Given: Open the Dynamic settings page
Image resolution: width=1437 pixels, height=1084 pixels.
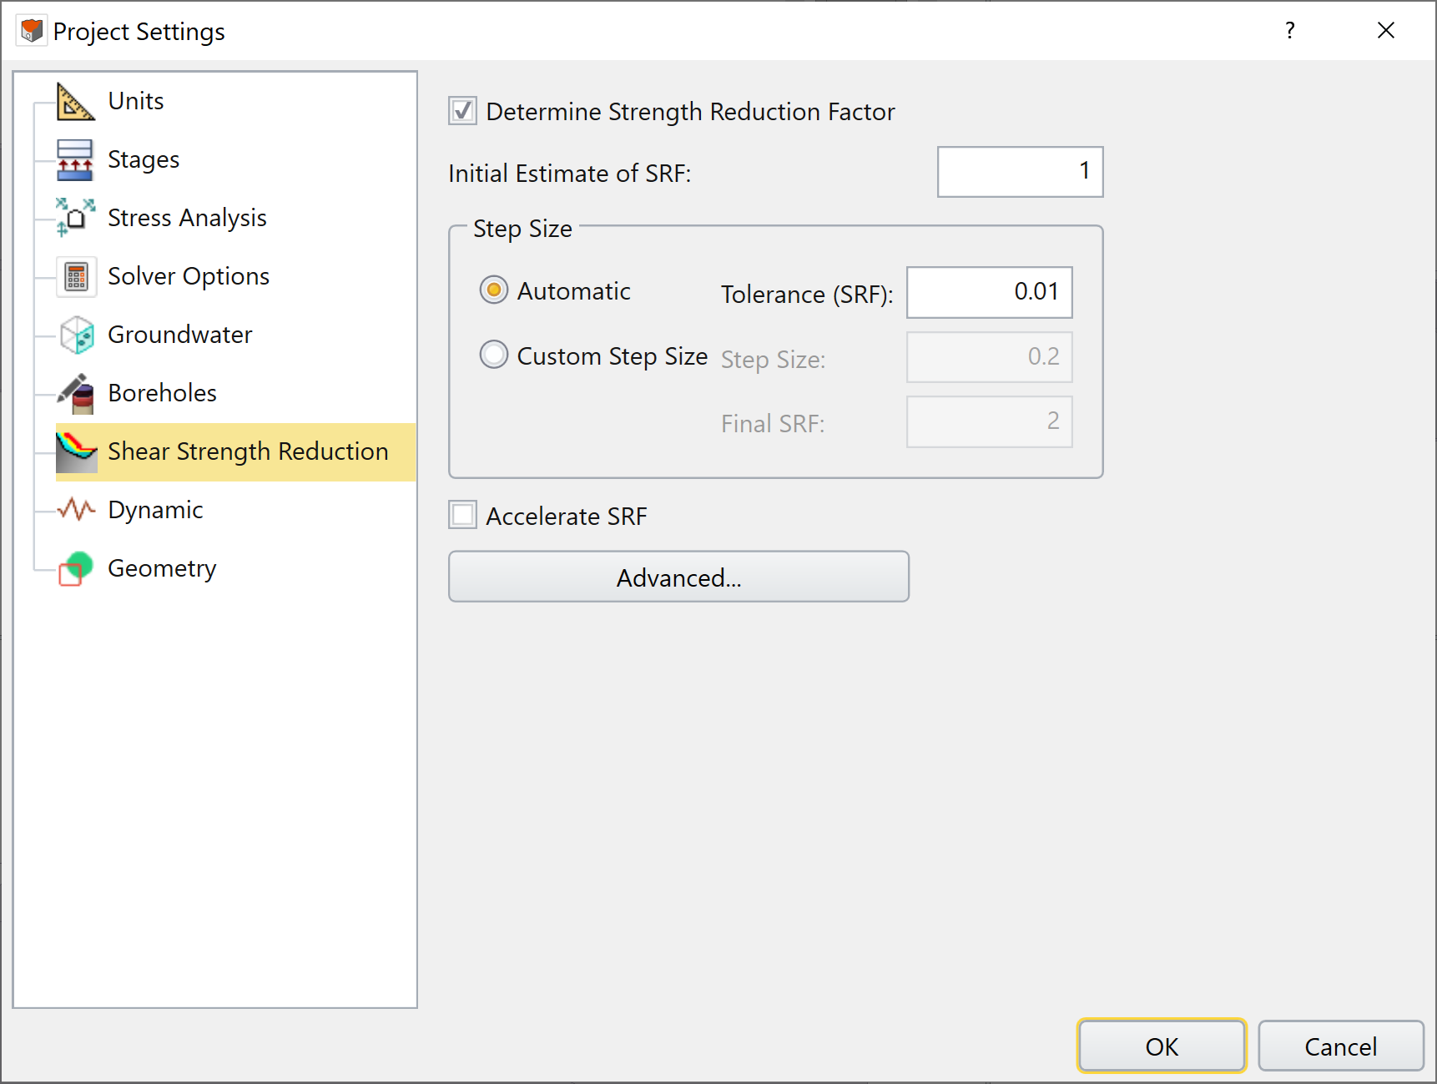Looking at the screenshot, I should coord(155,510).
